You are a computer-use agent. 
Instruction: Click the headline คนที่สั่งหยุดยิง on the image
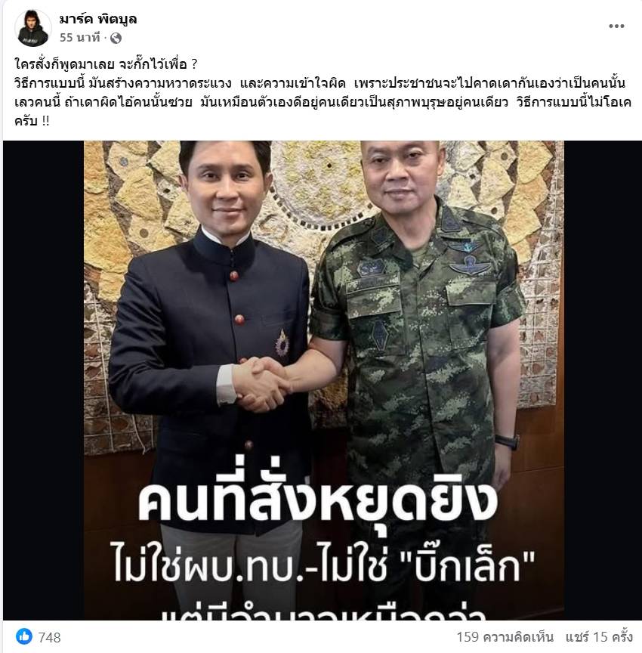317,502
